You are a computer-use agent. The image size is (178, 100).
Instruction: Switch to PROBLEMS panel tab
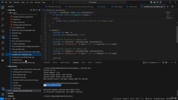click(47, 62)
